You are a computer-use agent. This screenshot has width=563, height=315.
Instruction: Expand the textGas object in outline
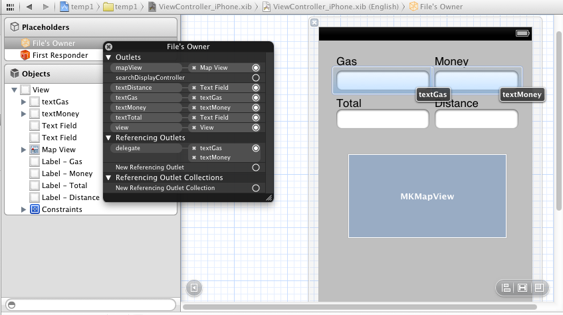(x=24, y=102)
